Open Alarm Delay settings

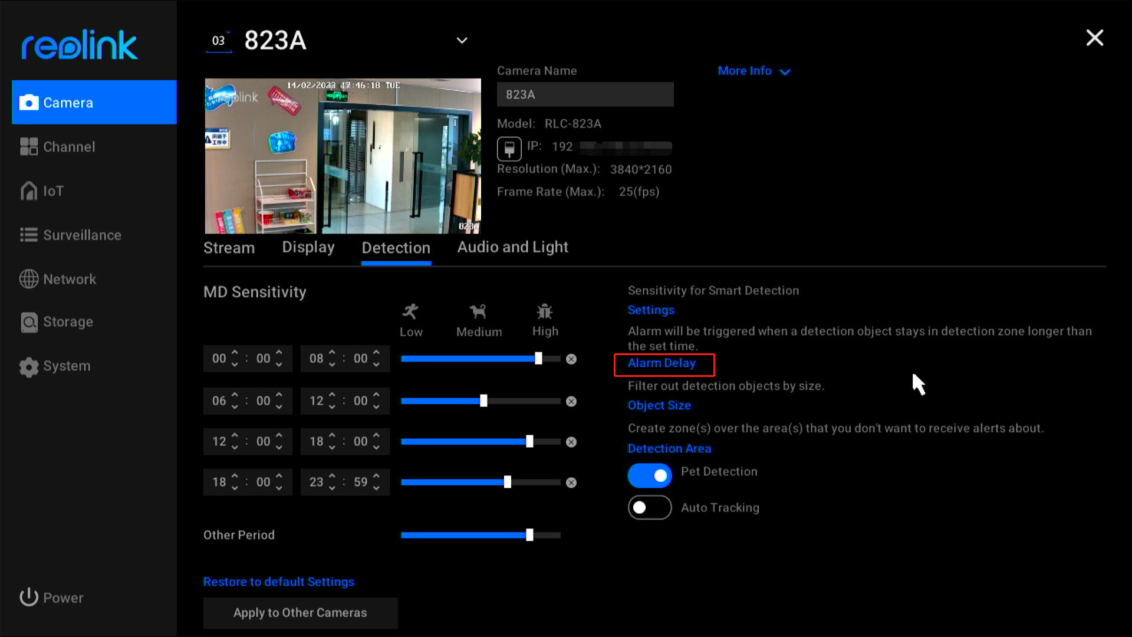pos(662,363)
